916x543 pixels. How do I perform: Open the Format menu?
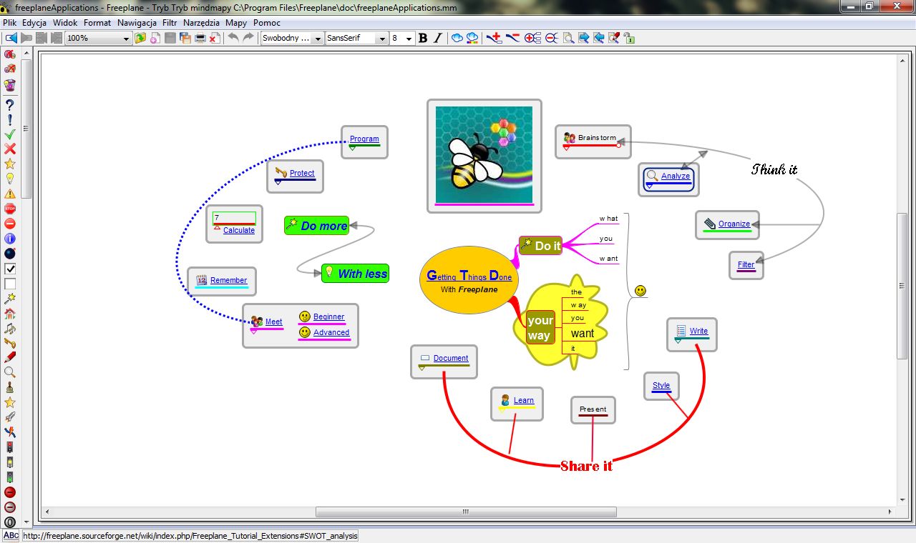97,23
